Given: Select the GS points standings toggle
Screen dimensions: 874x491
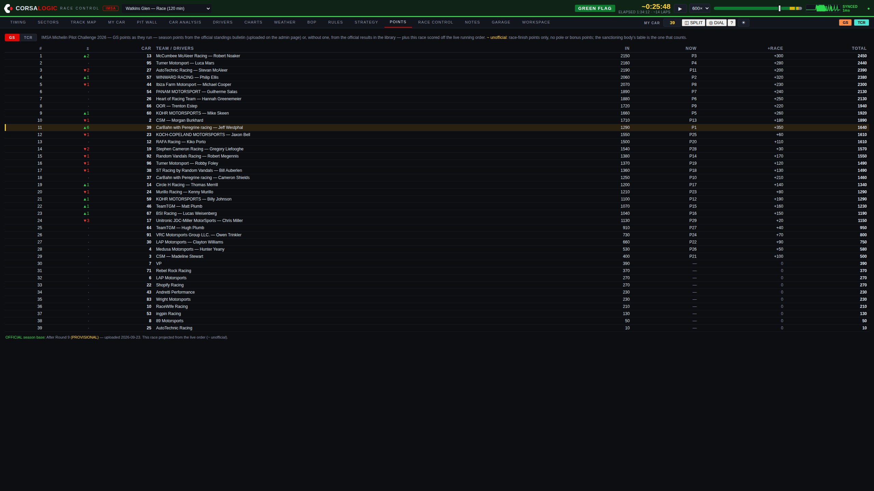Looking at the screenshot, I should click(x=12, y=38).
